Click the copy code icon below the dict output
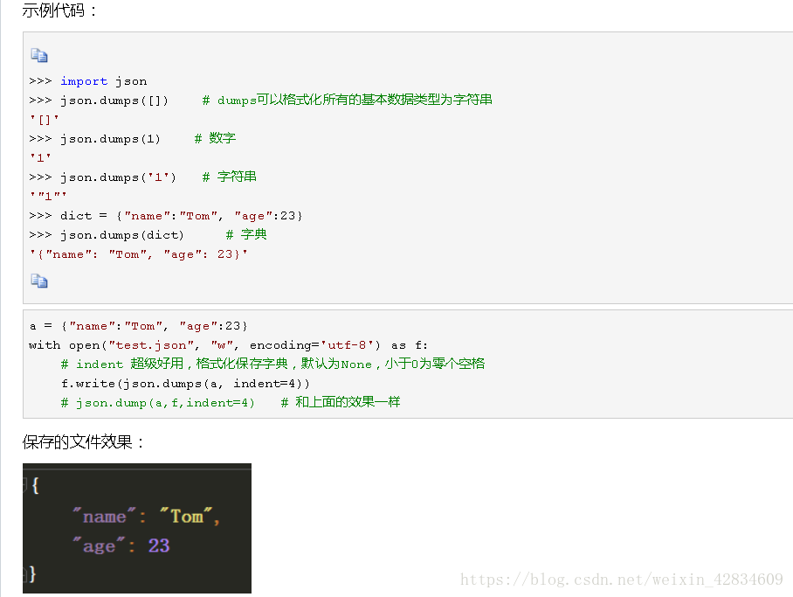This screenshot has height=597, width=793. pyautogui.click(x=39, y=281)
